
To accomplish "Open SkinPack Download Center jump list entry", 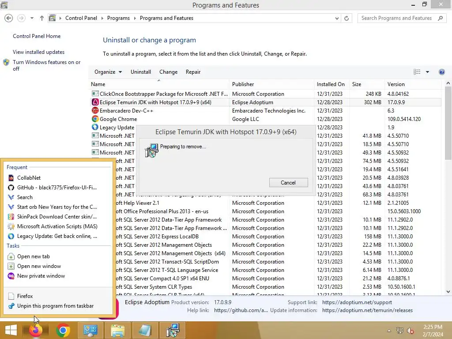I will click(58, 216).
